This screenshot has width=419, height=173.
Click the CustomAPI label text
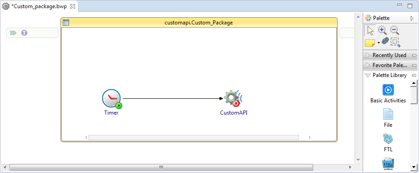click(234, 113)
